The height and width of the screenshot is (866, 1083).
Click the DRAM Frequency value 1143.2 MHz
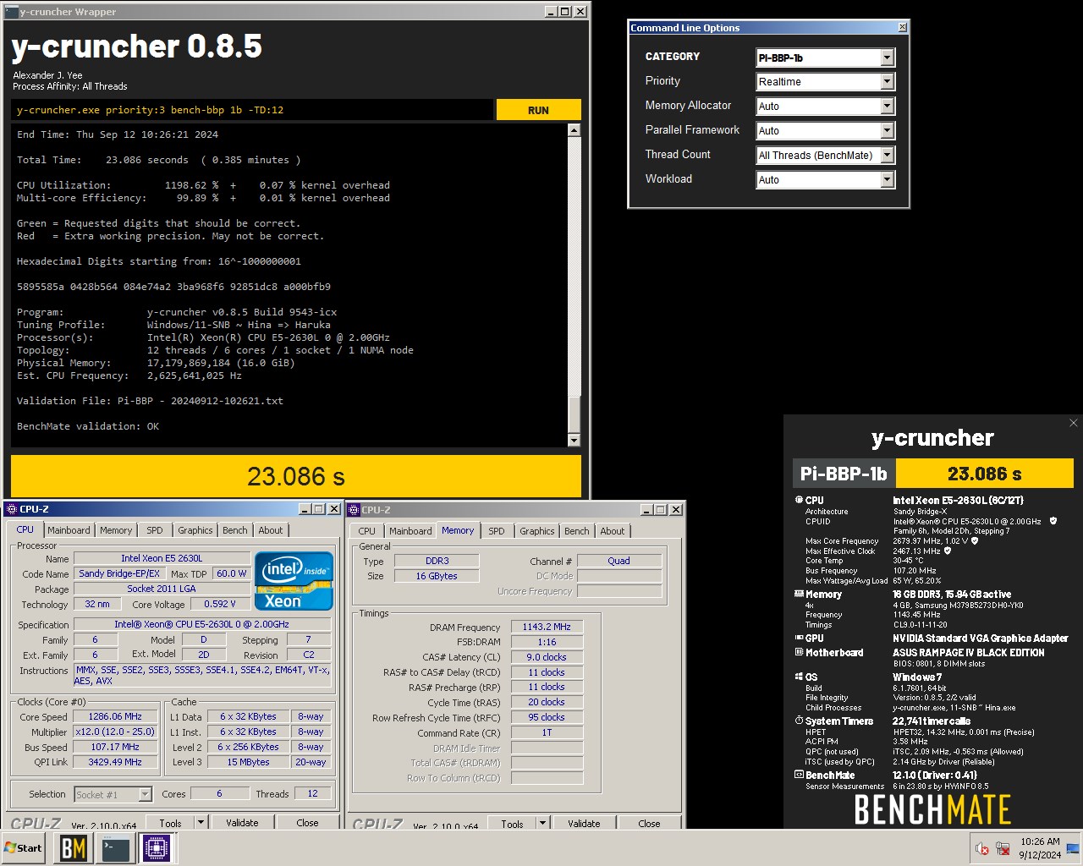[547, 627]
